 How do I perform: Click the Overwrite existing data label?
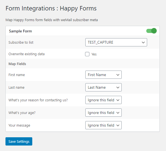click(27, 54)
